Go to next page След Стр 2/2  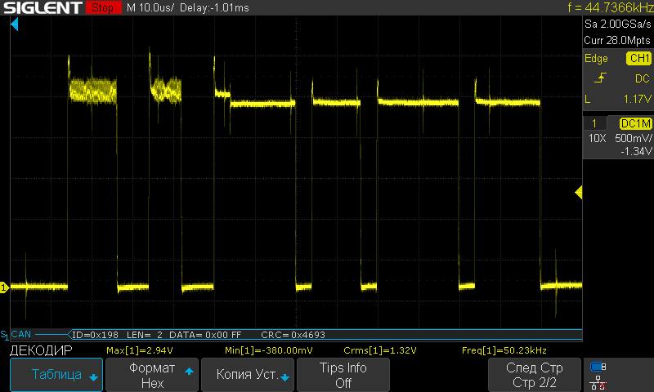[x=535, y=375]
